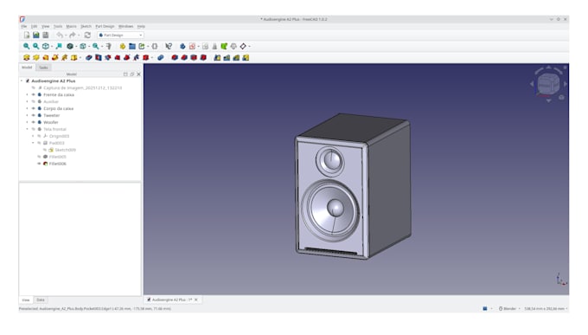This screenshot has width=588, height=335.
Task: Open the Edit menu
Action: pyautogui.click(x=34, y=26)
